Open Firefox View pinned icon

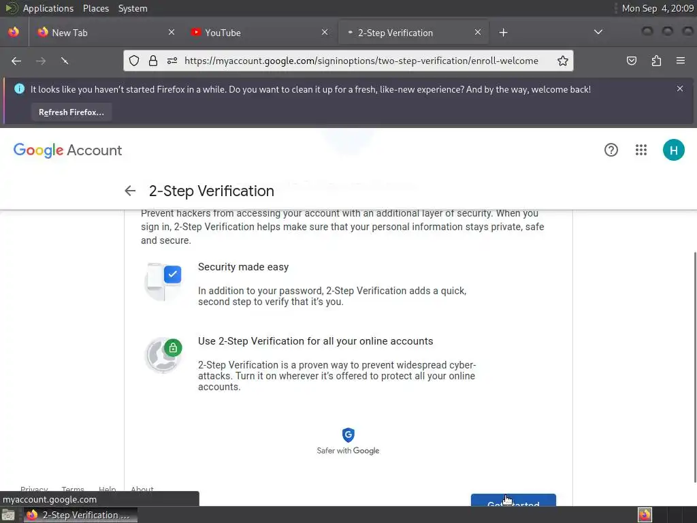(x=14, y=32)
